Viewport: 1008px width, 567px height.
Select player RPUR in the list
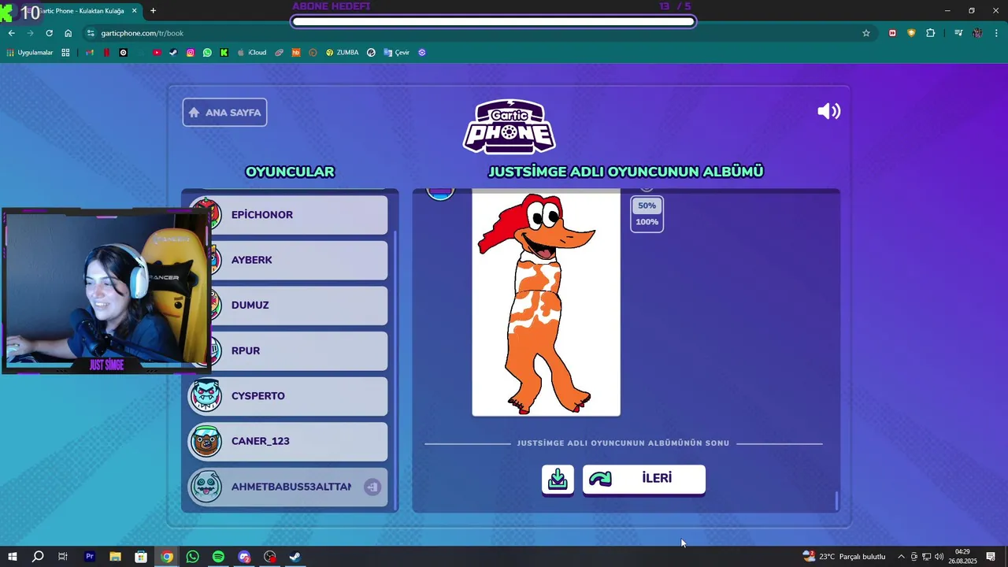(288, 350)
